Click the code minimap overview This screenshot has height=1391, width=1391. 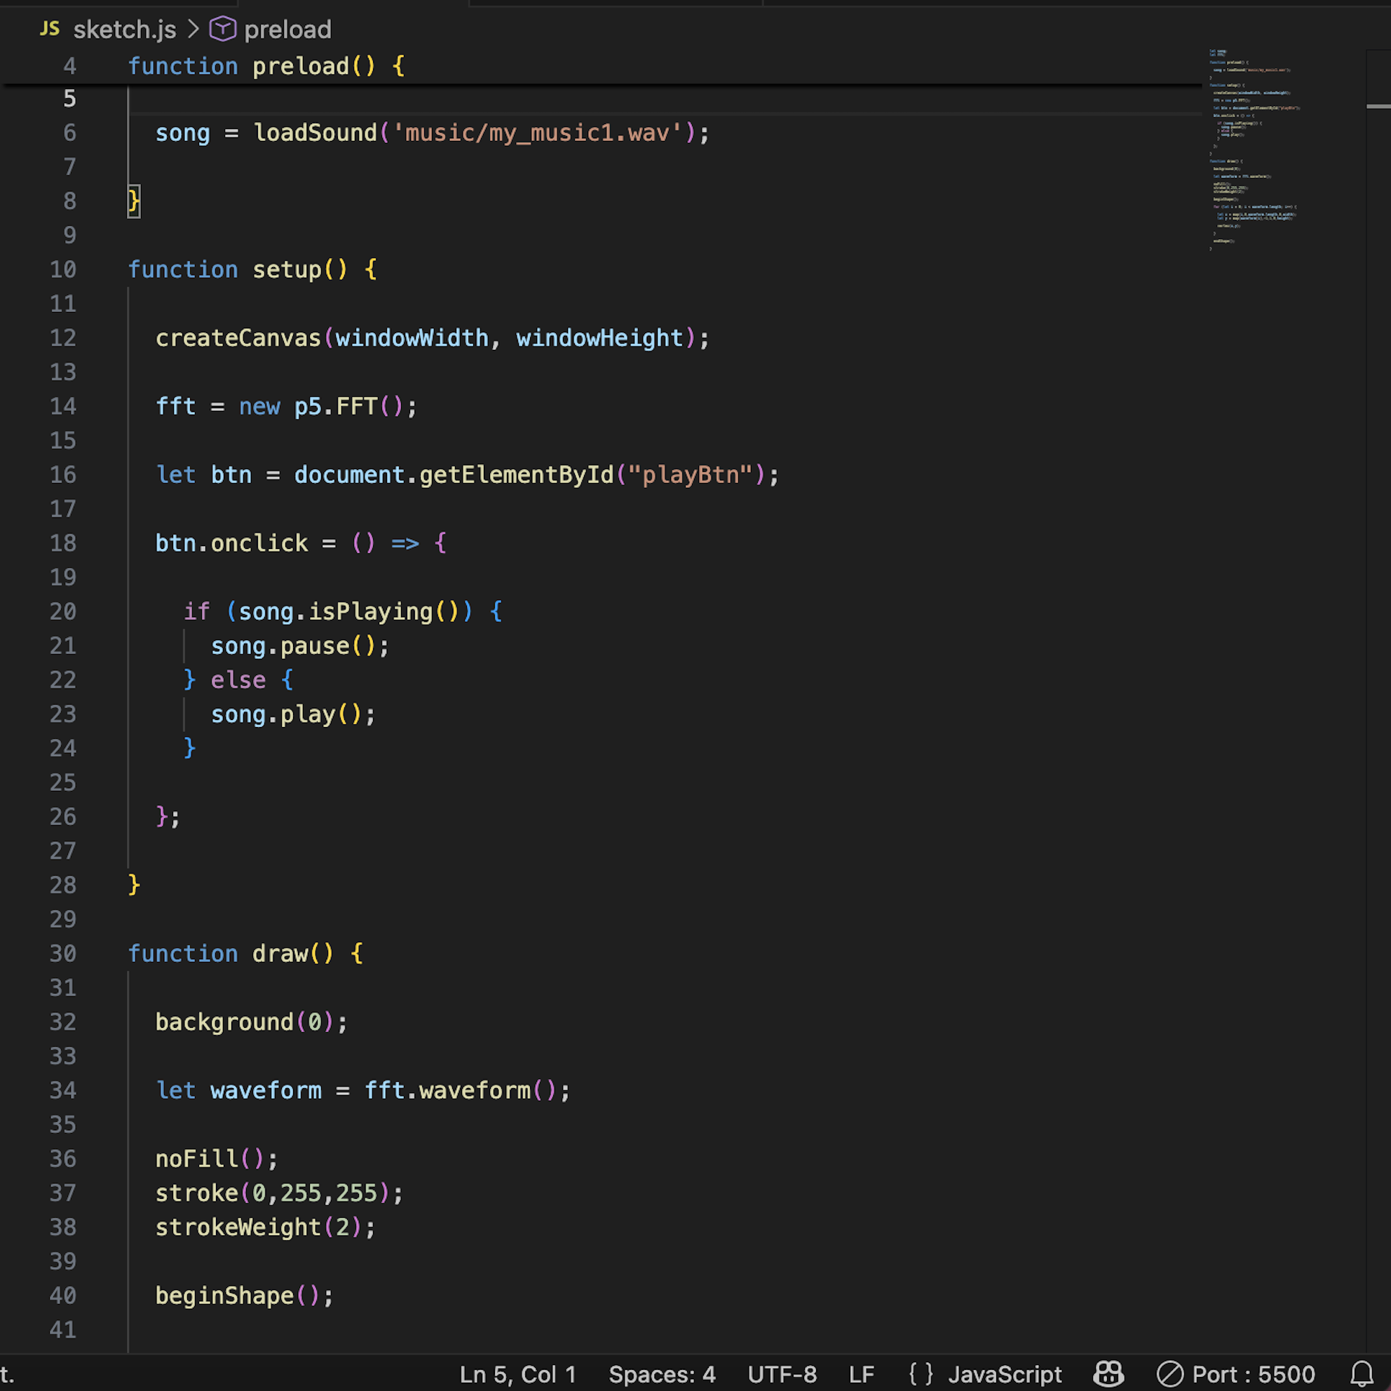pyautogui.click(x=1256, y=150)
